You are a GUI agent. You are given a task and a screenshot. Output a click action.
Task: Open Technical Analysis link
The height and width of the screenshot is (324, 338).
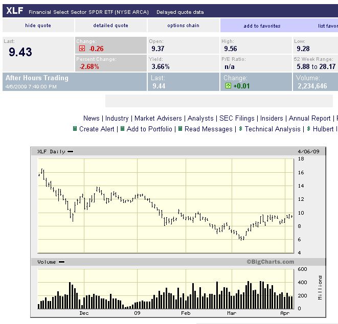pyautogui.click(x=273, y=129)
